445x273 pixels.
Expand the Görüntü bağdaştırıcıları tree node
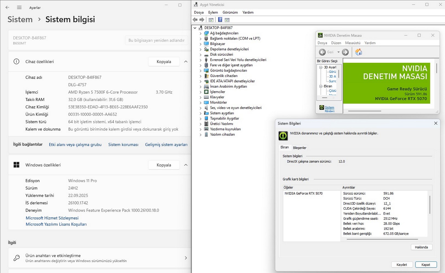(200, 71)
